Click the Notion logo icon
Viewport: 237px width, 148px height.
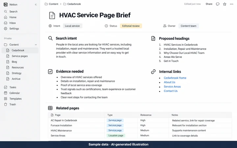(x=6, y=5)
